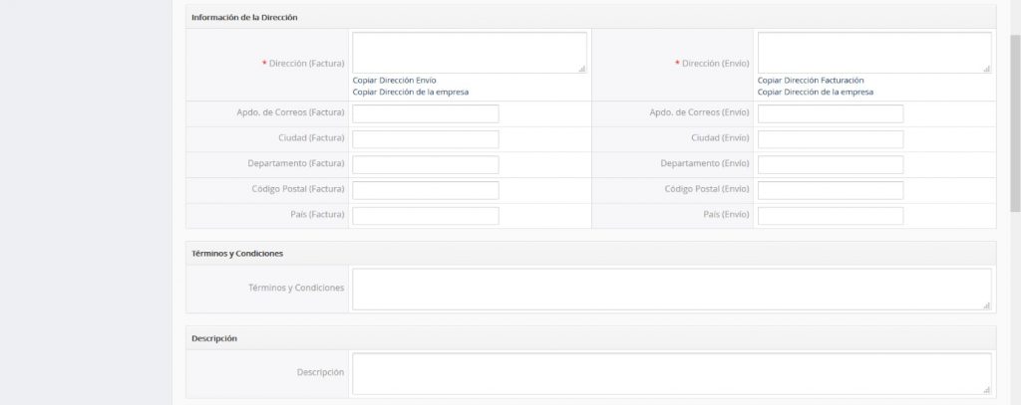Select the Ciudad (Envío) input
The image size is (1021, 405).
click(x=830, y=139)
